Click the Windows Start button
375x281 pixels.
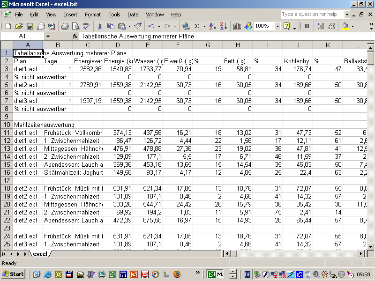coord(13,274)
